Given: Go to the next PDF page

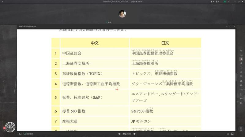Looking at the screenshot, I should click(x=134, y=134).
